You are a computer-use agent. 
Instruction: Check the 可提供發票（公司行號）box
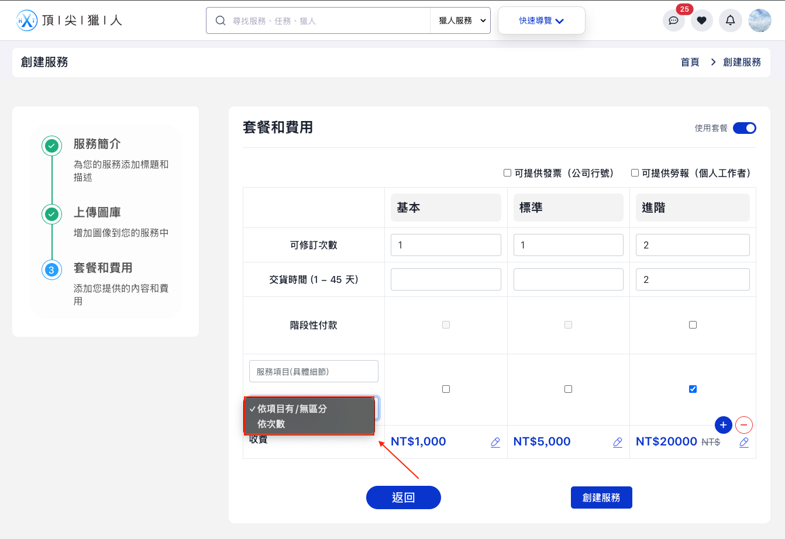[508, 173]
